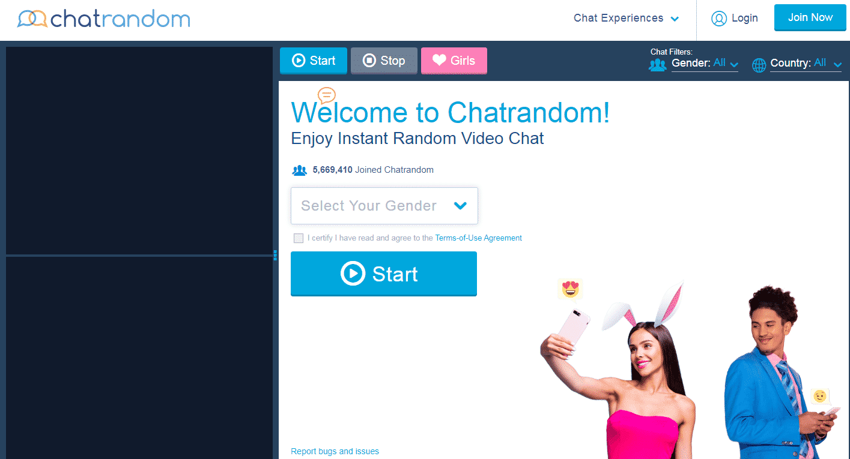Viewport: 850px width, 459px height.
Task: Click the Join Now button
Action: pyautogui.click(x=810, y=17)
